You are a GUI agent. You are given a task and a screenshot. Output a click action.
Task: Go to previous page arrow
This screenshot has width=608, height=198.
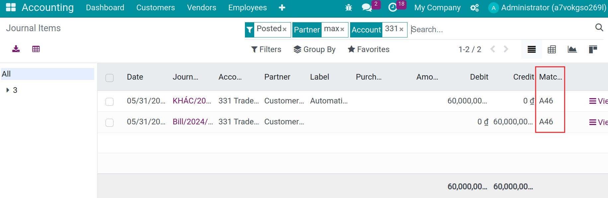[x=493, y=49]
